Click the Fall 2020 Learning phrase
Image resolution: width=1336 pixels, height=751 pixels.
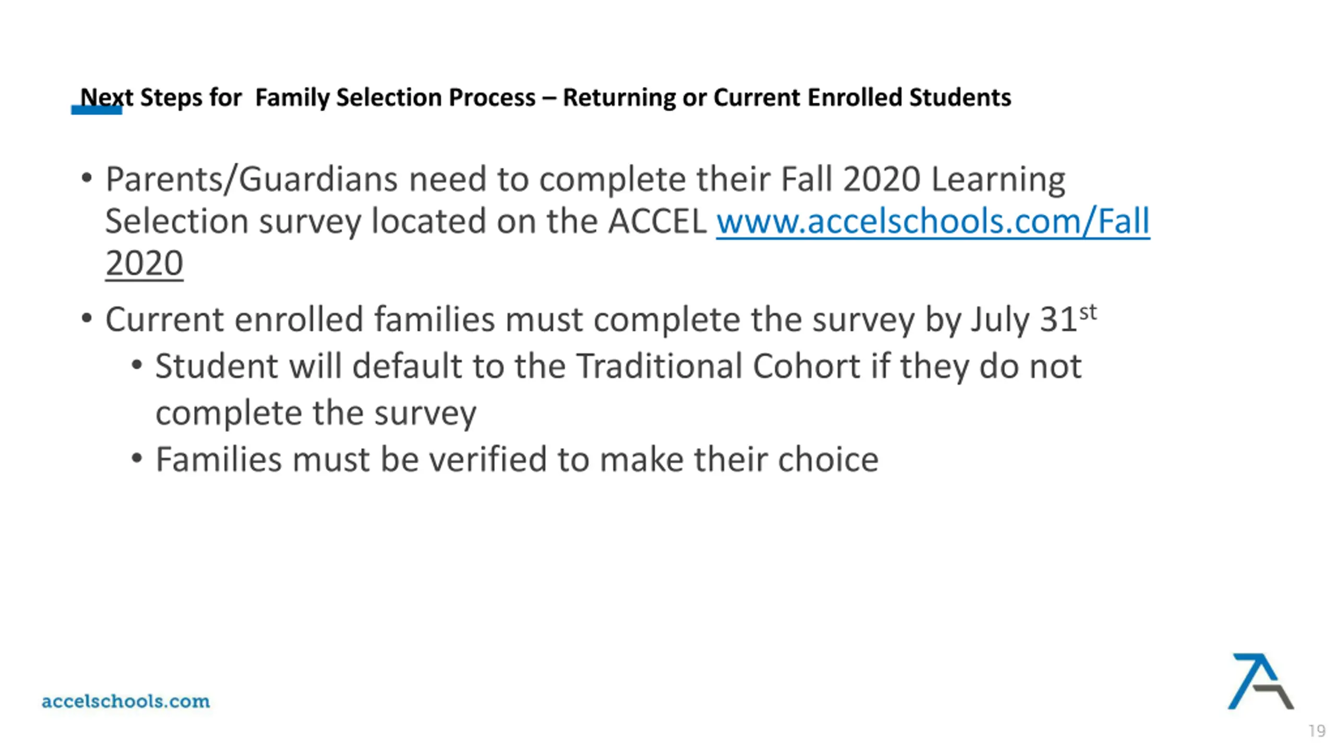(x=922, y=180)
